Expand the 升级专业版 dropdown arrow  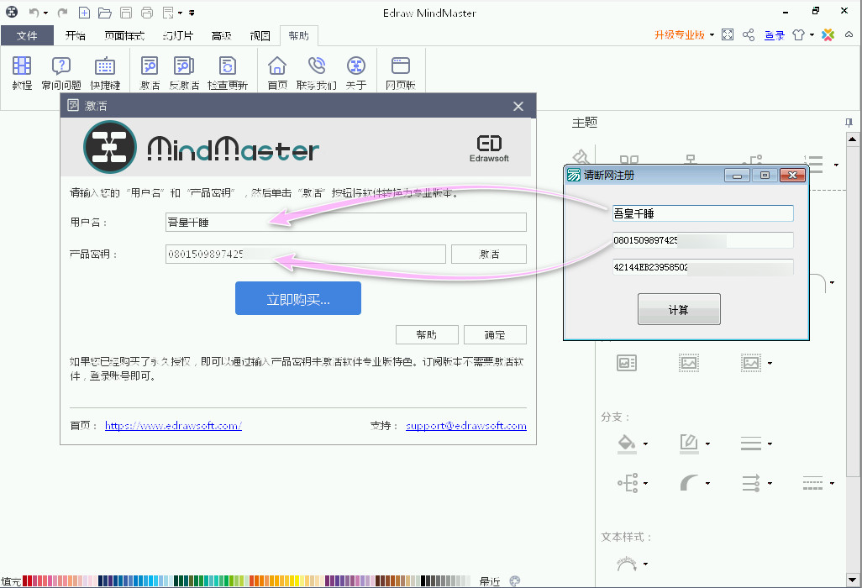712,35
